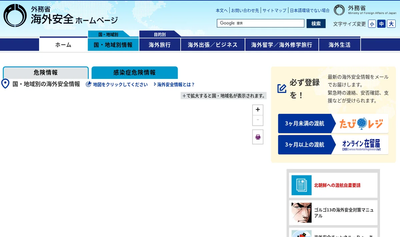400x237 pixels.
Task: Open 日本語環境でない場合 link
Action: pyautogui.click(x=310, y=10)
